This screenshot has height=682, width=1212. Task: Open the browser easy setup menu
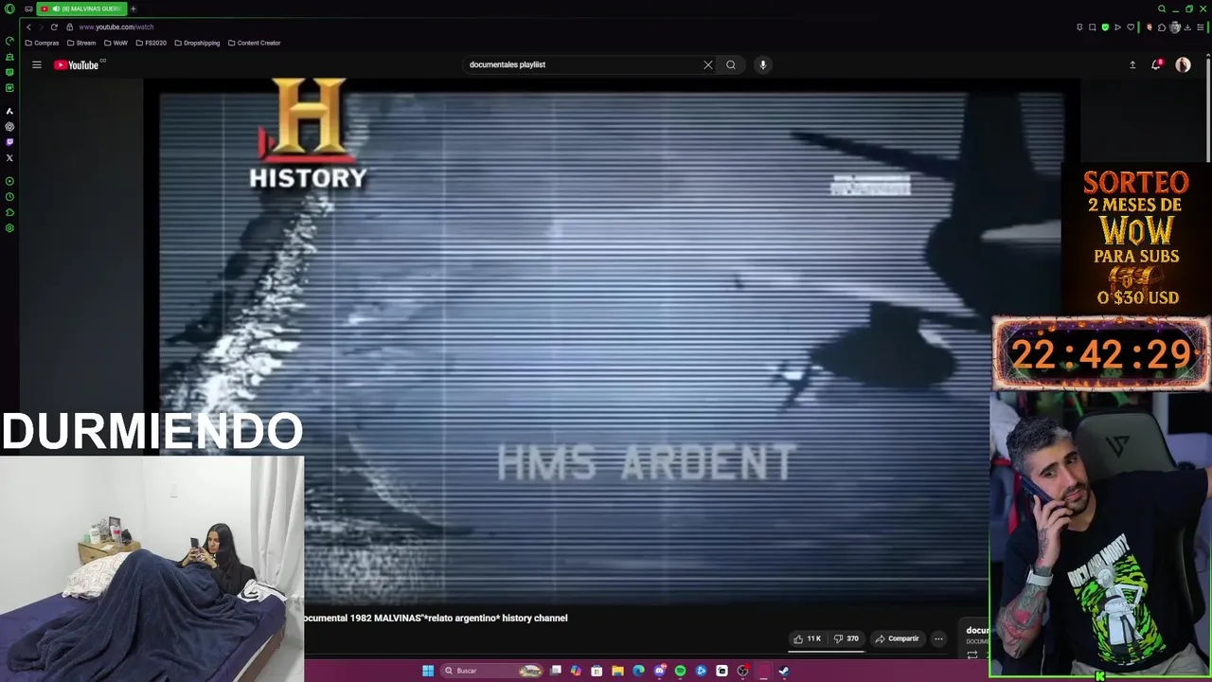coord(1200,27)
